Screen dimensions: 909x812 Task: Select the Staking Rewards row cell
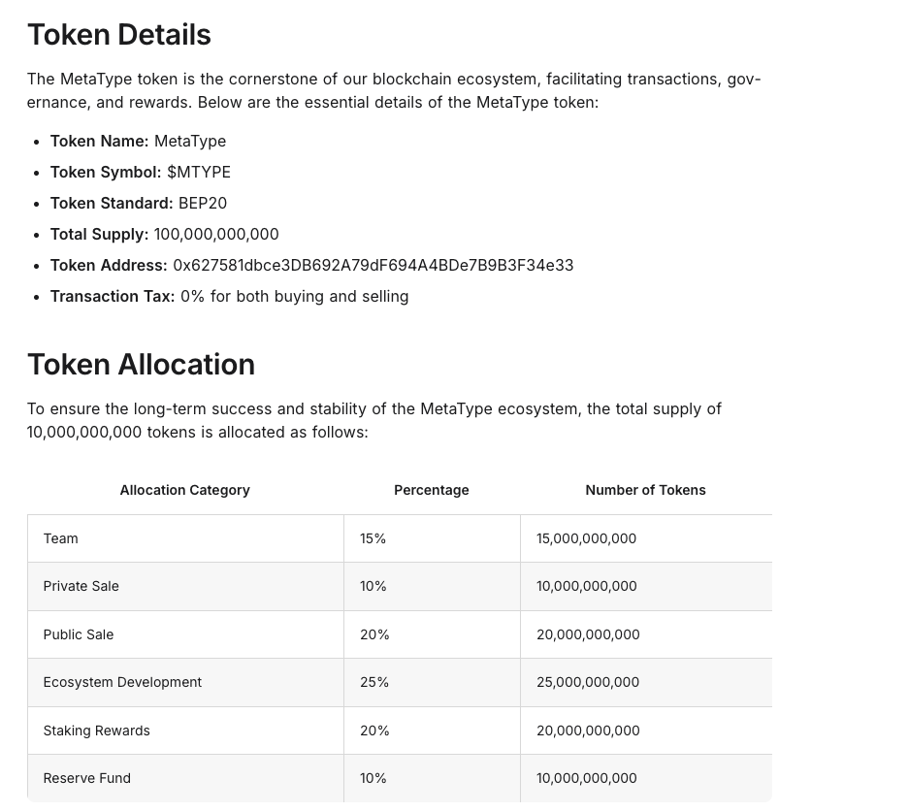[97, 731]
